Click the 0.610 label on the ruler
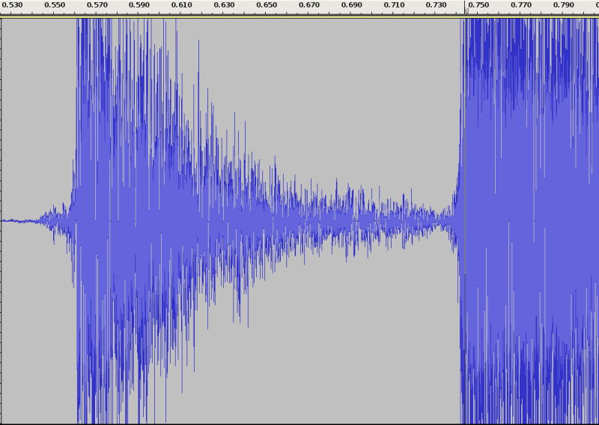 (x=182, y=6)
